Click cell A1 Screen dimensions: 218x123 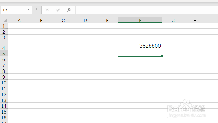click(x=19, y=26)
